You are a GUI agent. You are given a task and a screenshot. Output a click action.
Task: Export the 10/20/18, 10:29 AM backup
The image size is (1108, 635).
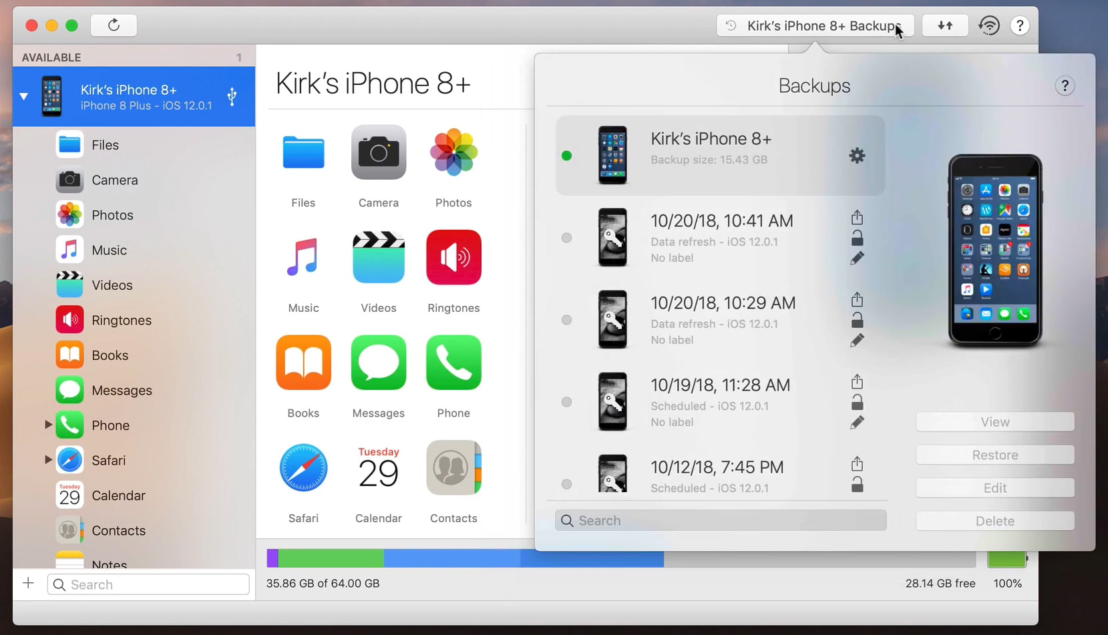[858, 300]
